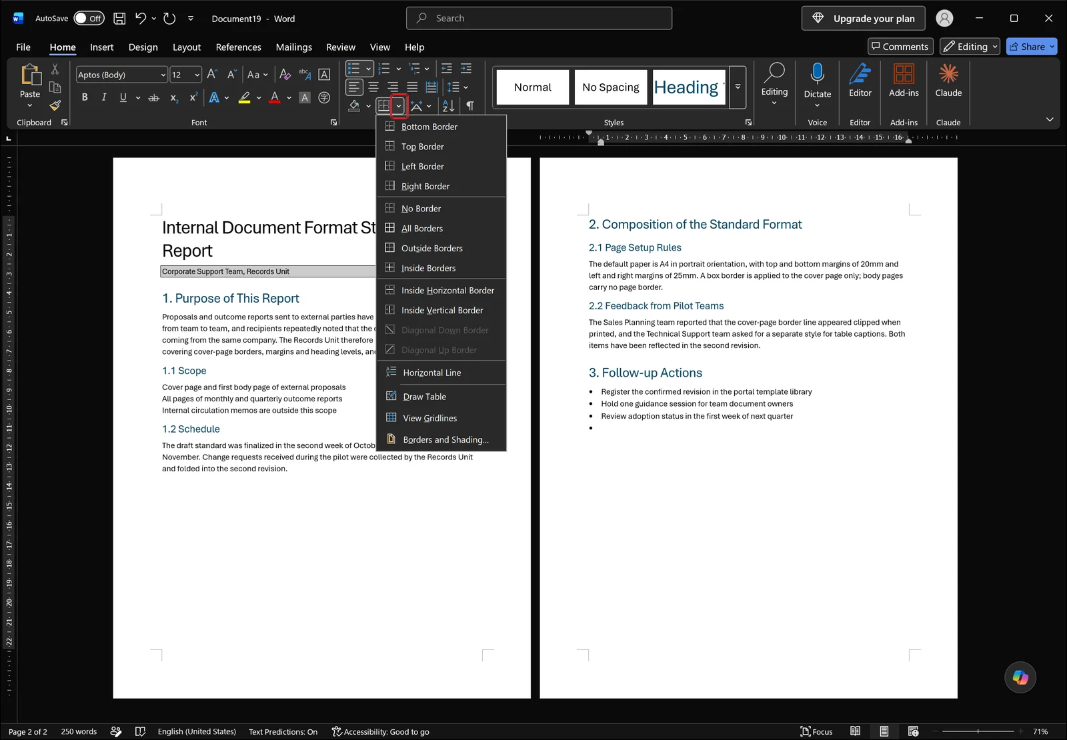Open the Comments pane
This screenshot has height=740, width=1067.
point(900,47)
